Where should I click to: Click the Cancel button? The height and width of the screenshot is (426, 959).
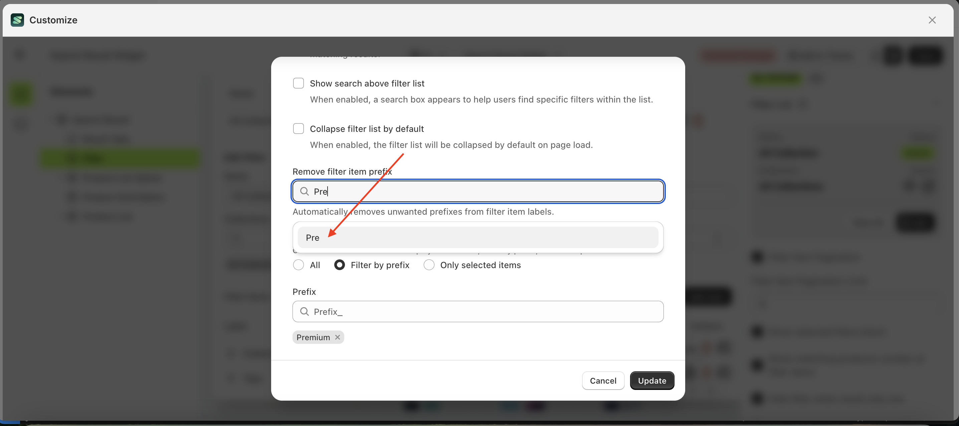pyautogui.click(x=603, y=381)
